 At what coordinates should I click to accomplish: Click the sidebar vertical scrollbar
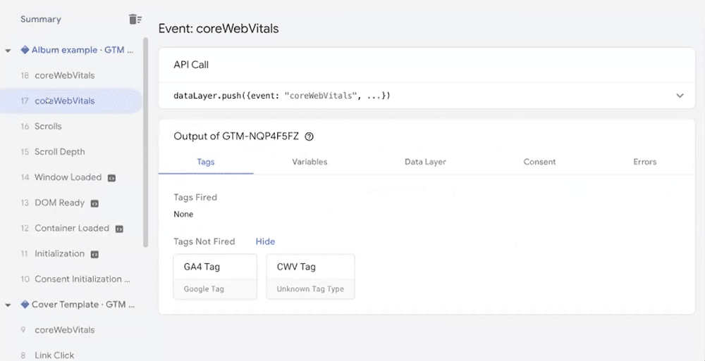click(x=145, y=142)
